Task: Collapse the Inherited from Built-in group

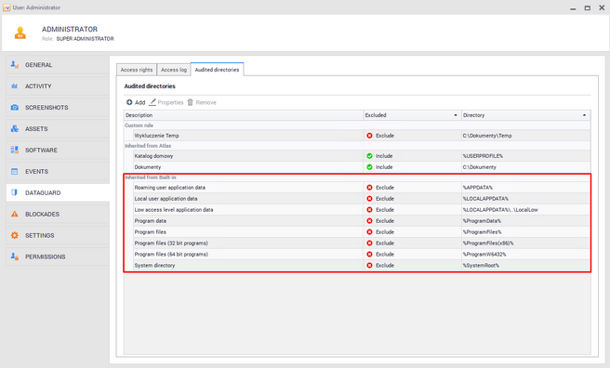Action: pos(150,177)
